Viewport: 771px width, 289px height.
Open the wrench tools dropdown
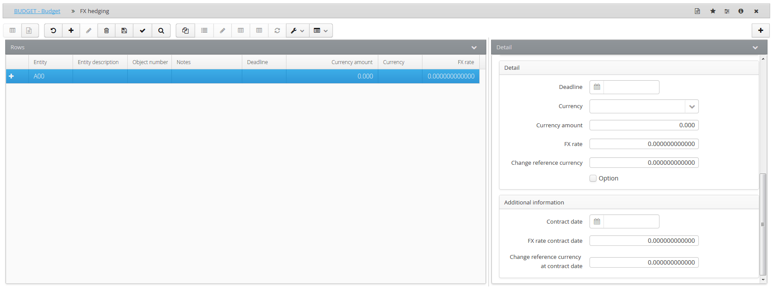[x=297, y=31]
